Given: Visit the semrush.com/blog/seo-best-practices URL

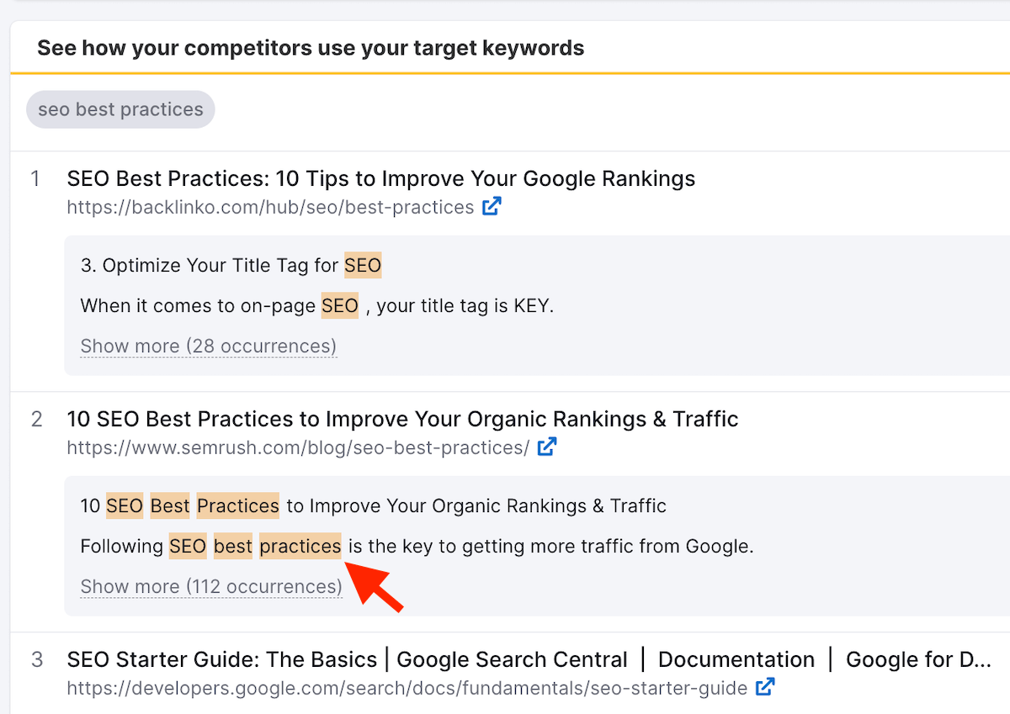Looking at the screenshot, I should click(298, 448).
